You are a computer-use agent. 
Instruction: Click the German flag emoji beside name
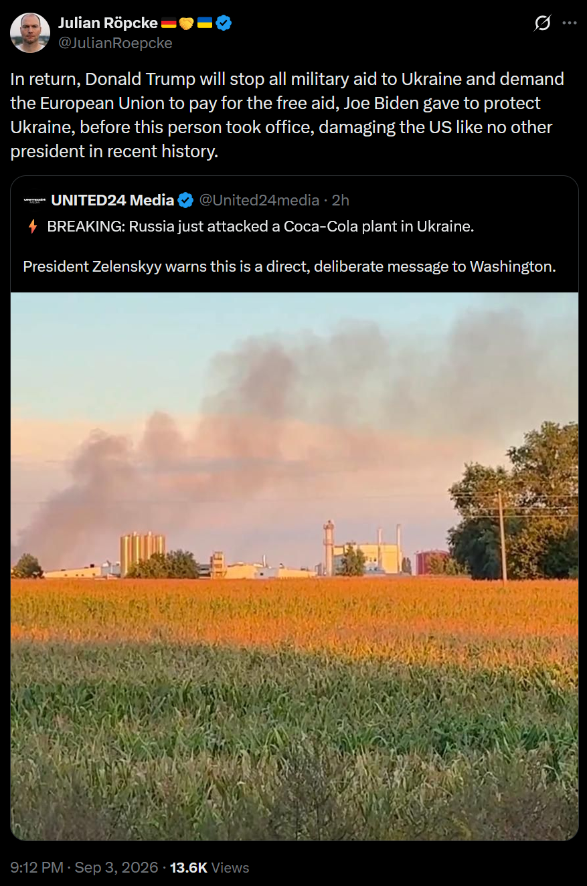point(169,23)
